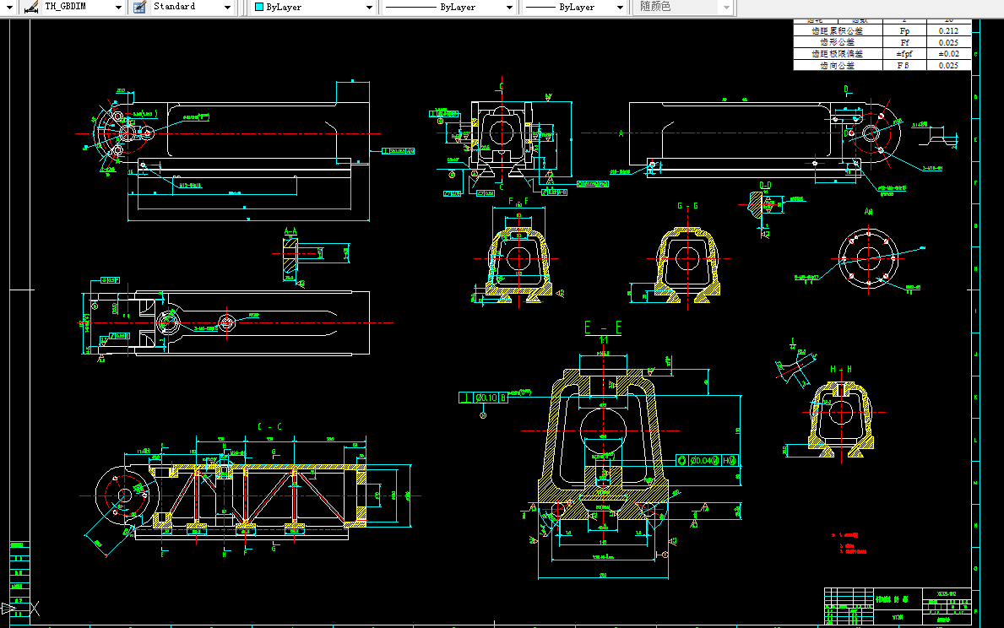Select the E - E section view title
The width and height of the screenshot is (1004, 628).
[x=603, y=328]
